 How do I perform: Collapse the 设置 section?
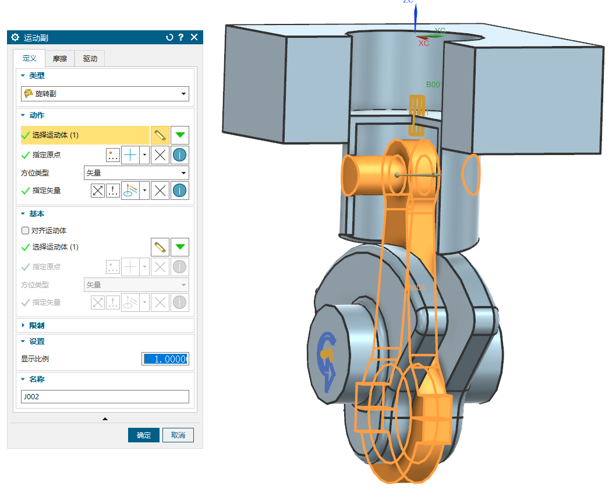(x=24, y=342)
